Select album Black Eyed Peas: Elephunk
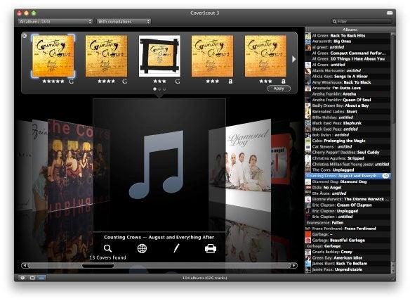Viewport: 410px width, 301px height. pos(348,123)
